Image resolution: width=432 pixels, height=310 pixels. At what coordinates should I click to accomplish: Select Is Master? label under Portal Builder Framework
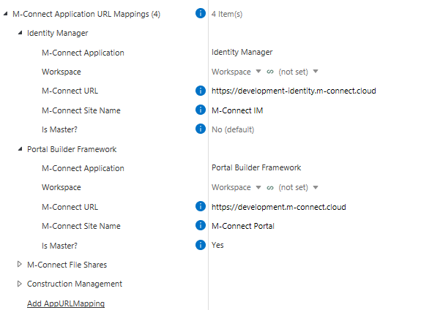point(59,246)
